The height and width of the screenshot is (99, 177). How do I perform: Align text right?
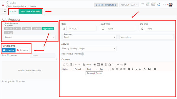coord(121,69)
